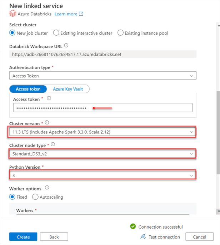
Task: Click the Test connection plug icon
Action: coord(143,237)
